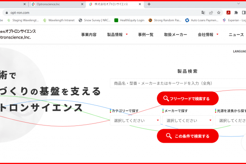The height and width of the screenshot is (164, 246).
Task: Click the フリーワードで検索する button
Action: point(188,98)
